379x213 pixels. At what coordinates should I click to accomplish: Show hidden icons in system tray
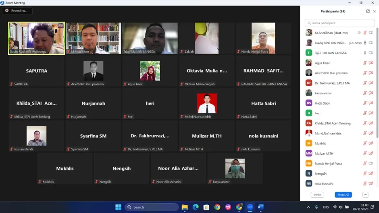click(308, 207)
